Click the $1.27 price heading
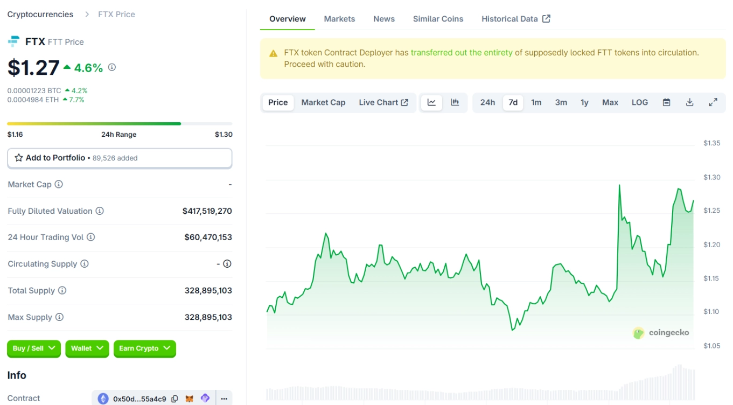Viewport: 733px width, 405px height. (x=33, y=67)
